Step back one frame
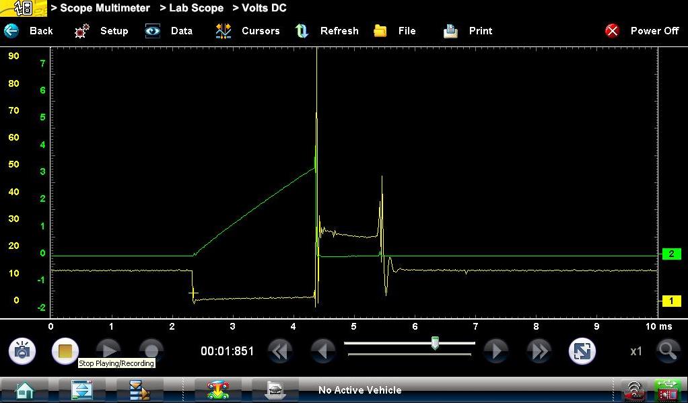688x403 pixels. pyautogui.click(x=323, y=351)
